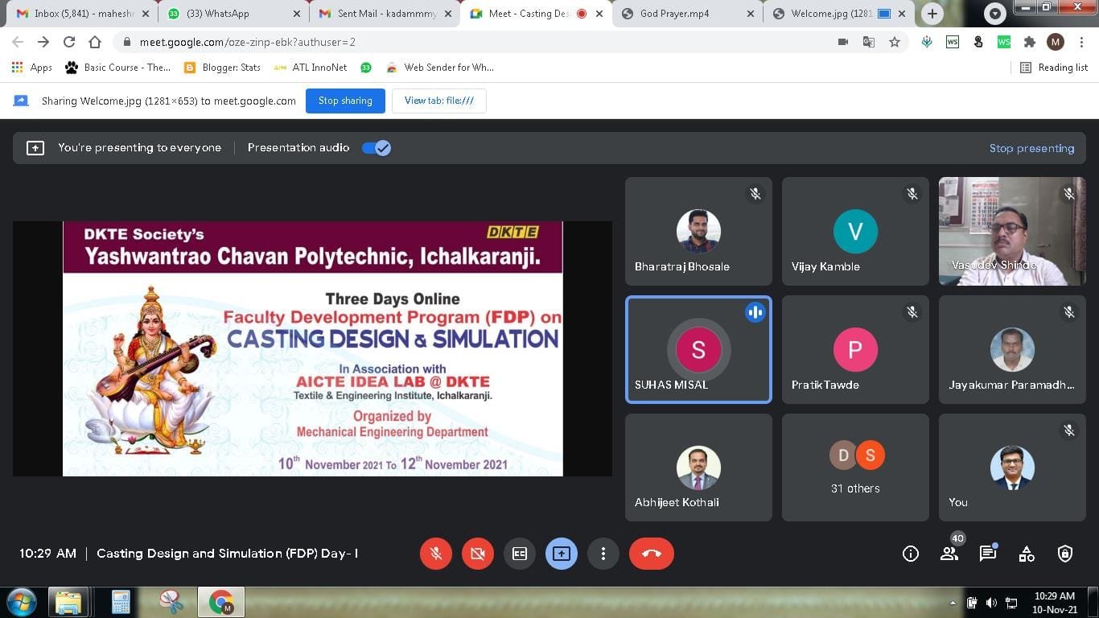Open host controls lock icon
The height and width of the screenshot is (618, 1099).
[1065, 554]
